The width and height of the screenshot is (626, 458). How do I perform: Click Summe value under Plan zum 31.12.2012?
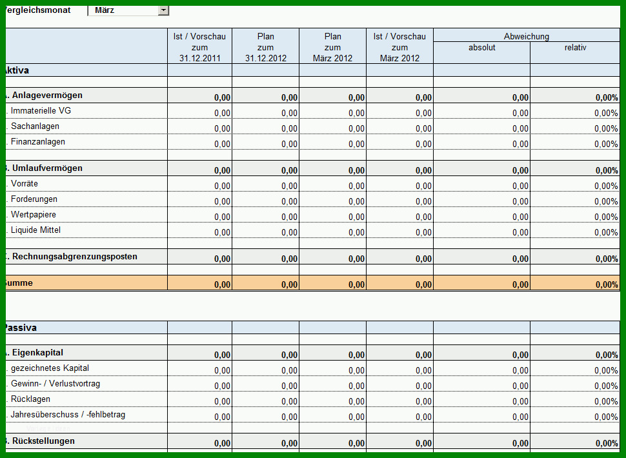[x=289, y=284]
